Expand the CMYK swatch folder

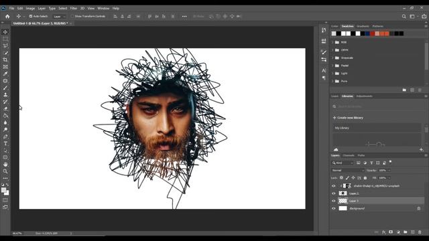[x=332, y=50]
